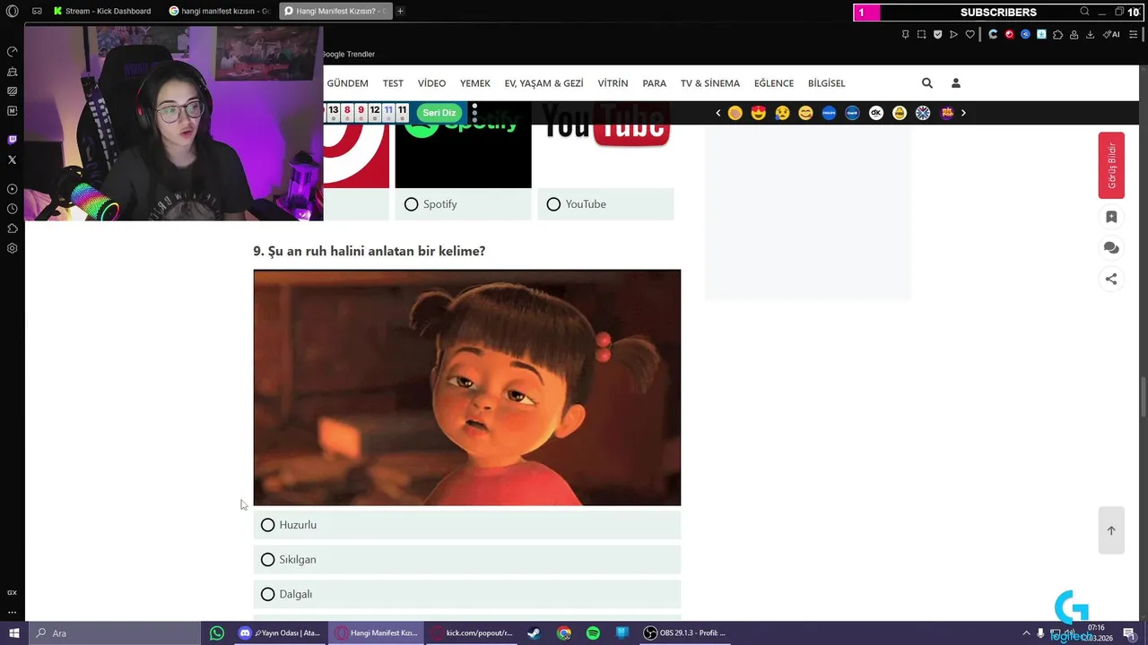Click the ad blocker shield icon
1148x645 pixels.
[x=937, y=34]
